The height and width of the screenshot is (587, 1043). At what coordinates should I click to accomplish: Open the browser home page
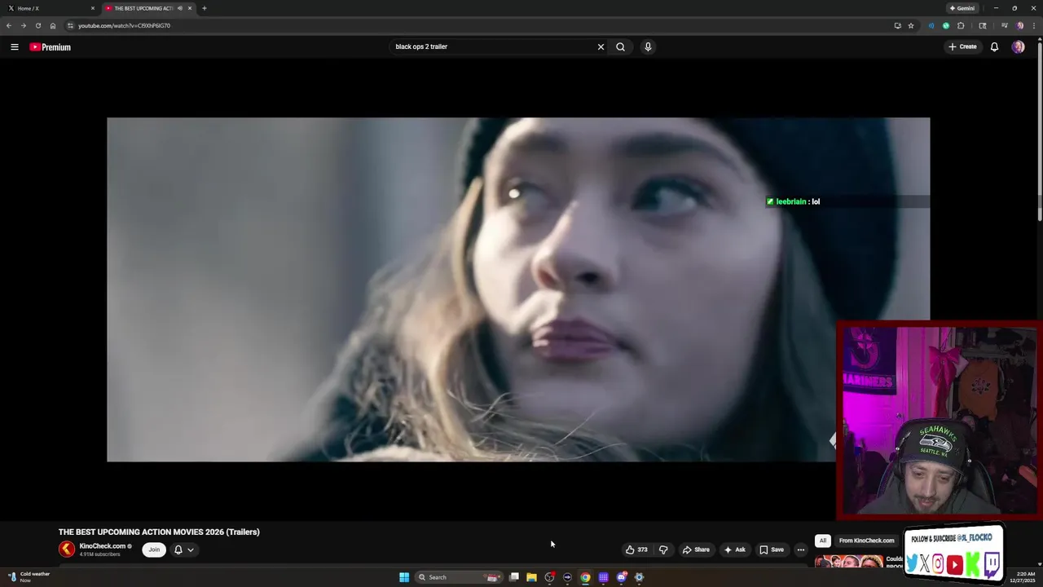click(x=53, y=25)
